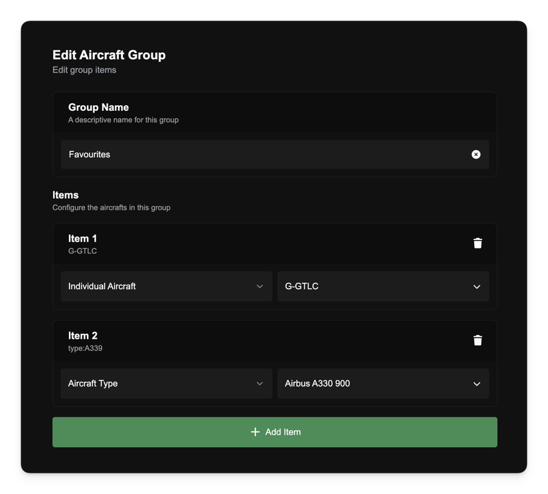Click the chevron beside Individual Aircraft
The width and height of the screenshot is (548, 494).
[260, 287]
